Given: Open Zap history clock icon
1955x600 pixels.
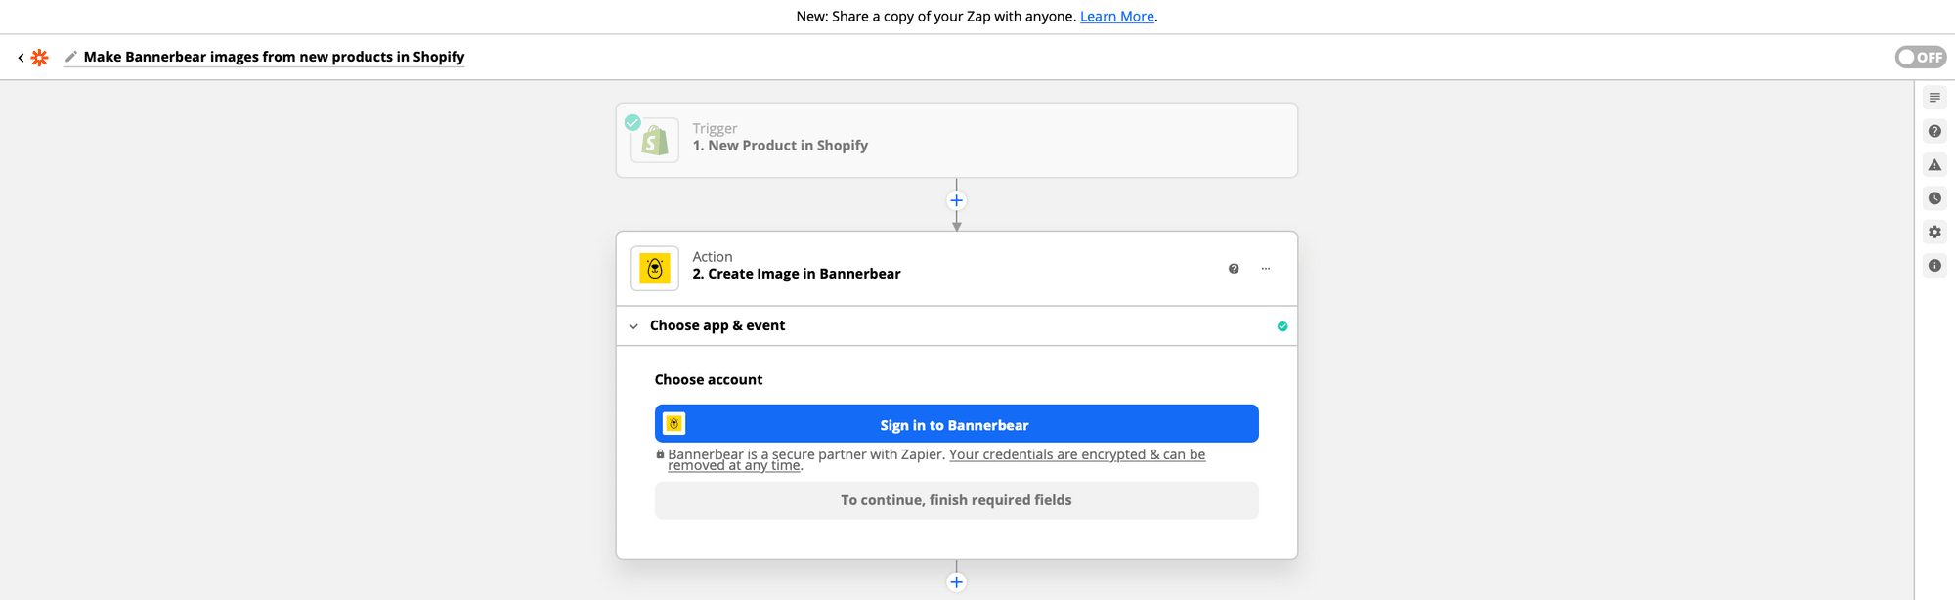Looking at the screenshot, I should coord(1934,198).
